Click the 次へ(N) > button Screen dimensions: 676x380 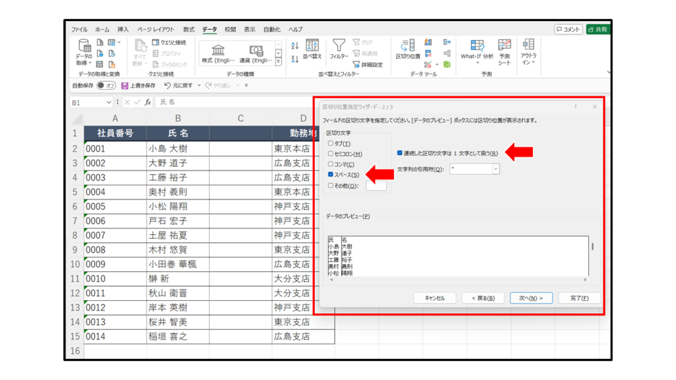[531, 298]
